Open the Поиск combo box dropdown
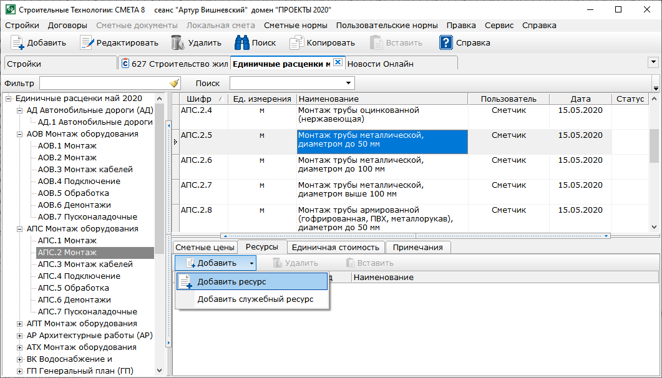 [x=348, y=84]
